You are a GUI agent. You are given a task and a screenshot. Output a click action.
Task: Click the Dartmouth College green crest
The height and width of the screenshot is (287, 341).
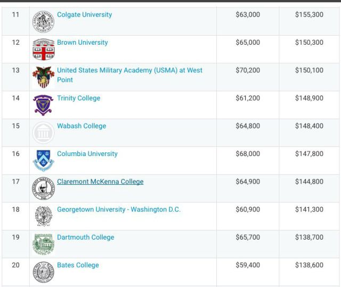tap(43, 244)
